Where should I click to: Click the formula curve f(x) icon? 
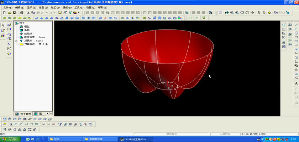tap(296, 53)
